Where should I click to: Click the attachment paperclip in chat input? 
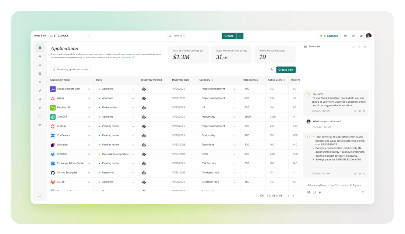[320, 192]
